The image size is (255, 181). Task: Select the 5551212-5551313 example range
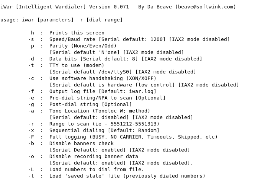click(x=133, y=124)
